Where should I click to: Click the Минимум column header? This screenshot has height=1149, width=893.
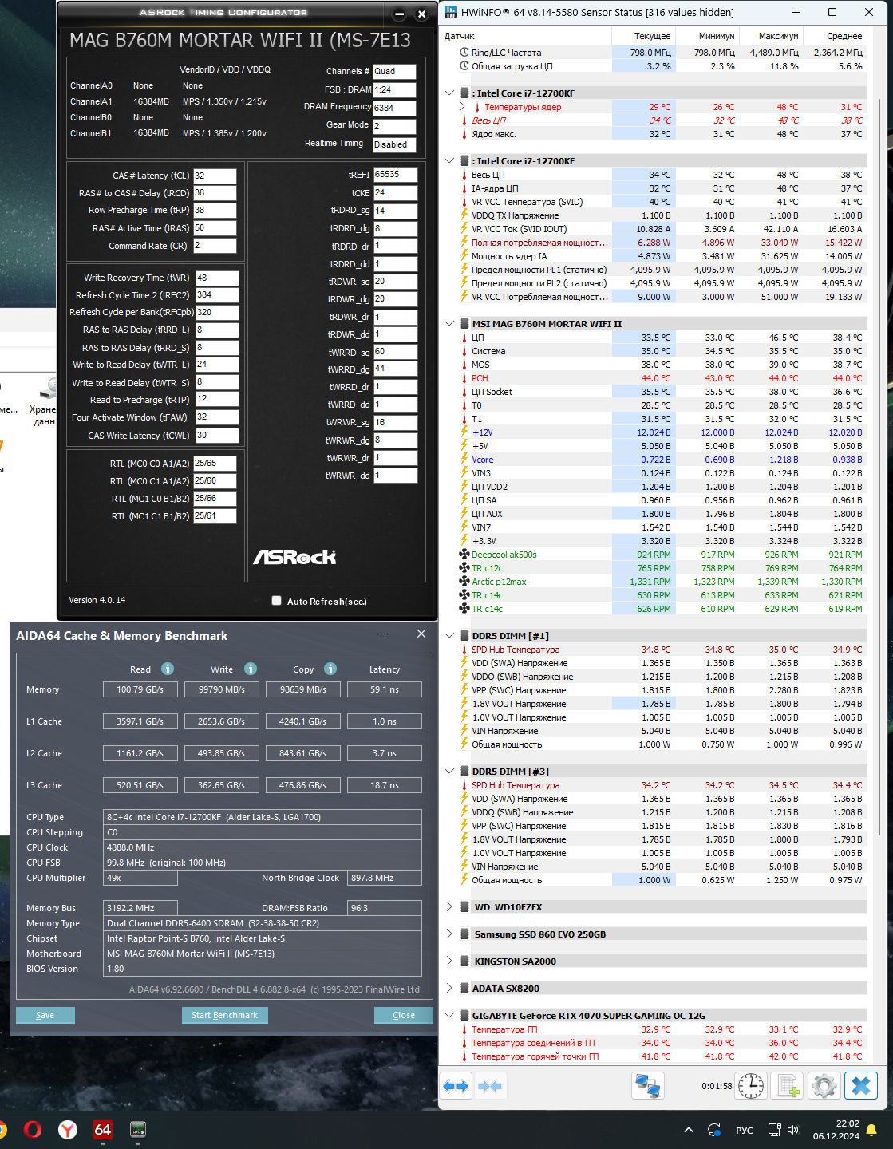click(707, 36)
